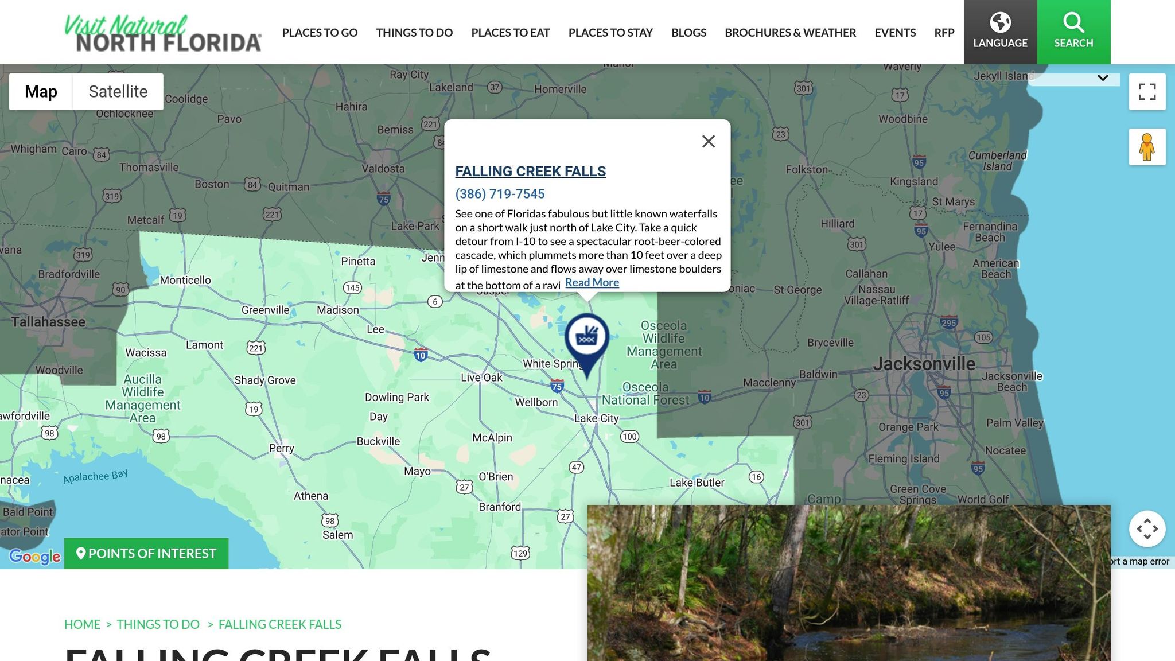Screen dimensions: 1175x661
Task: Expand Places To Stay menu
Action: point(610,33)
